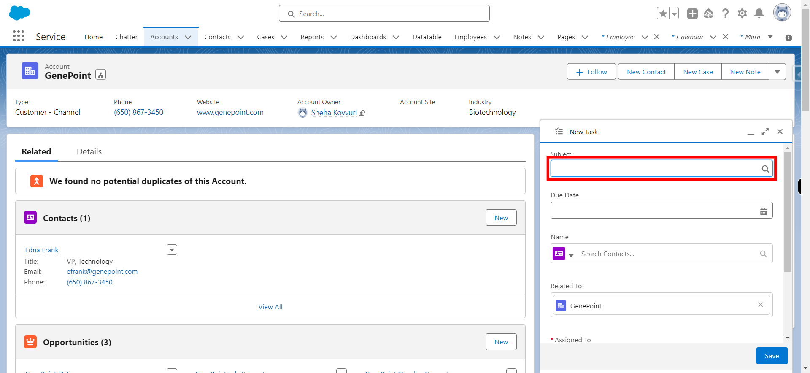Open the Datatable tab
Viewport: 810px width, 373px height.
pos(427,37)
